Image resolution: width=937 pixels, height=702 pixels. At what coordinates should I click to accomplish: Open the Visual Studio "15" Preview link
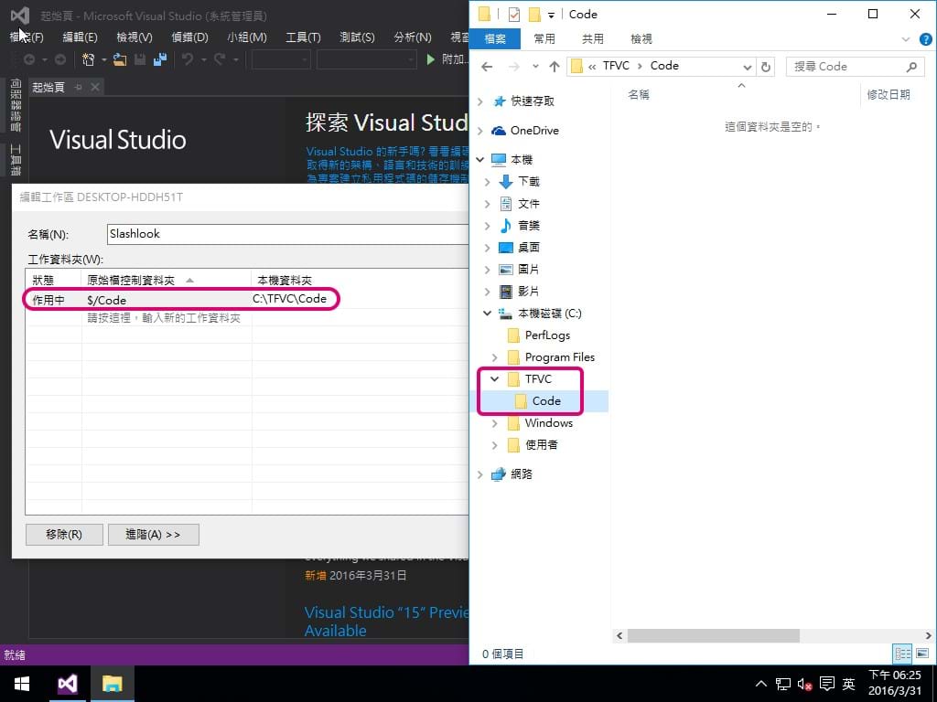coord(387,622)
